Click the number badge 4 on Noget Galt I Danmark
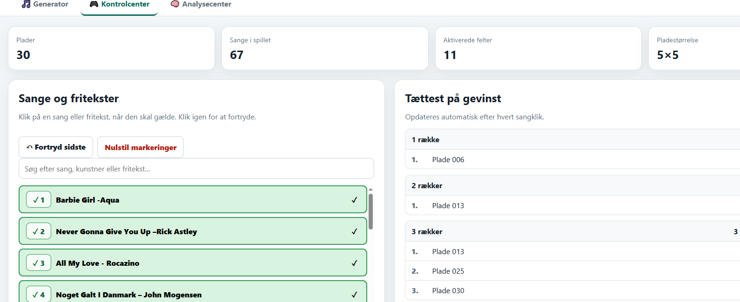The image size is (740, 302). 39,295
